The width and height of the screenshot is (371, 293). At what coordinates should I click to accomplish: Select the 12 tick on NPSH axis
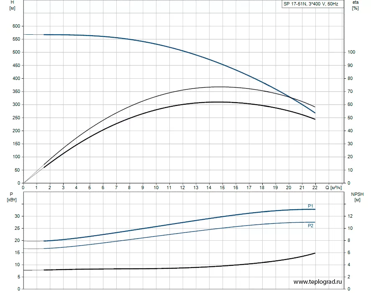click(351, 216)
